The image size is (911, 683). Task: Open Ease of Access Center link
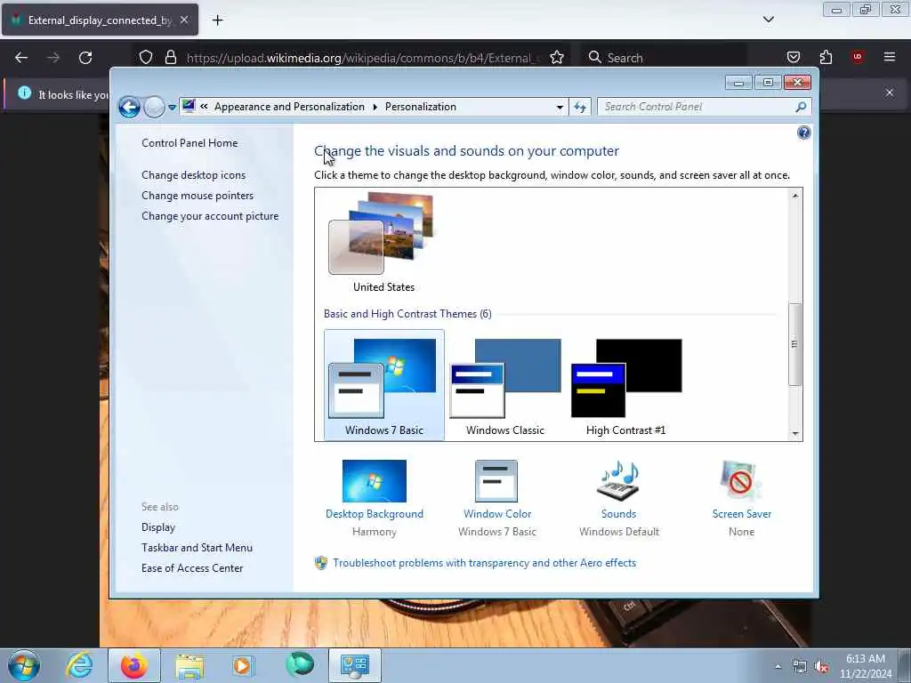tap(192, 568)
